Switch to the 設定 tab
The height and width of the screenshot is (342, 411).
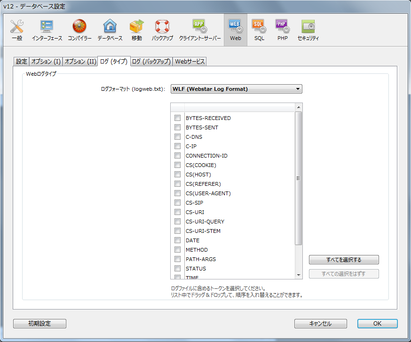pyautogui.click(x=21, y=61)
